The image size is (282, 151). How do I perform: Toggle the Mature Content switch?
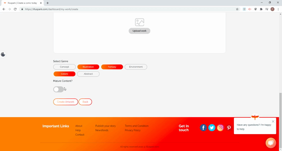tap(58, 89)
